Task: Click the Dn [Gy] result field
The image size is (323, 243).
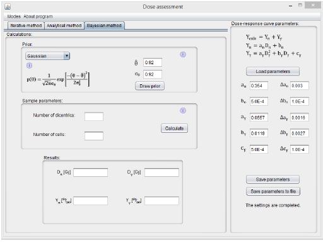Action: 90,172
